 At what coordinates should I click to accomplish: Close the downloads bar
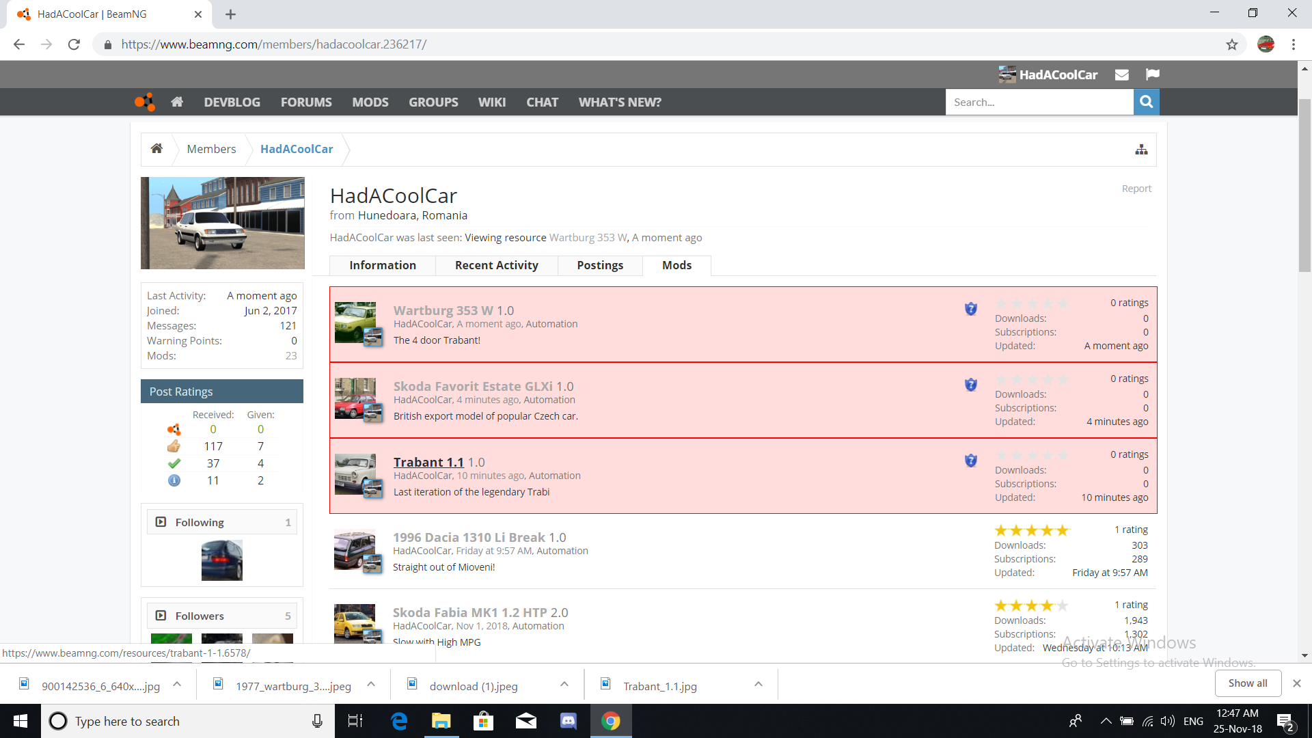[1296, 683]
